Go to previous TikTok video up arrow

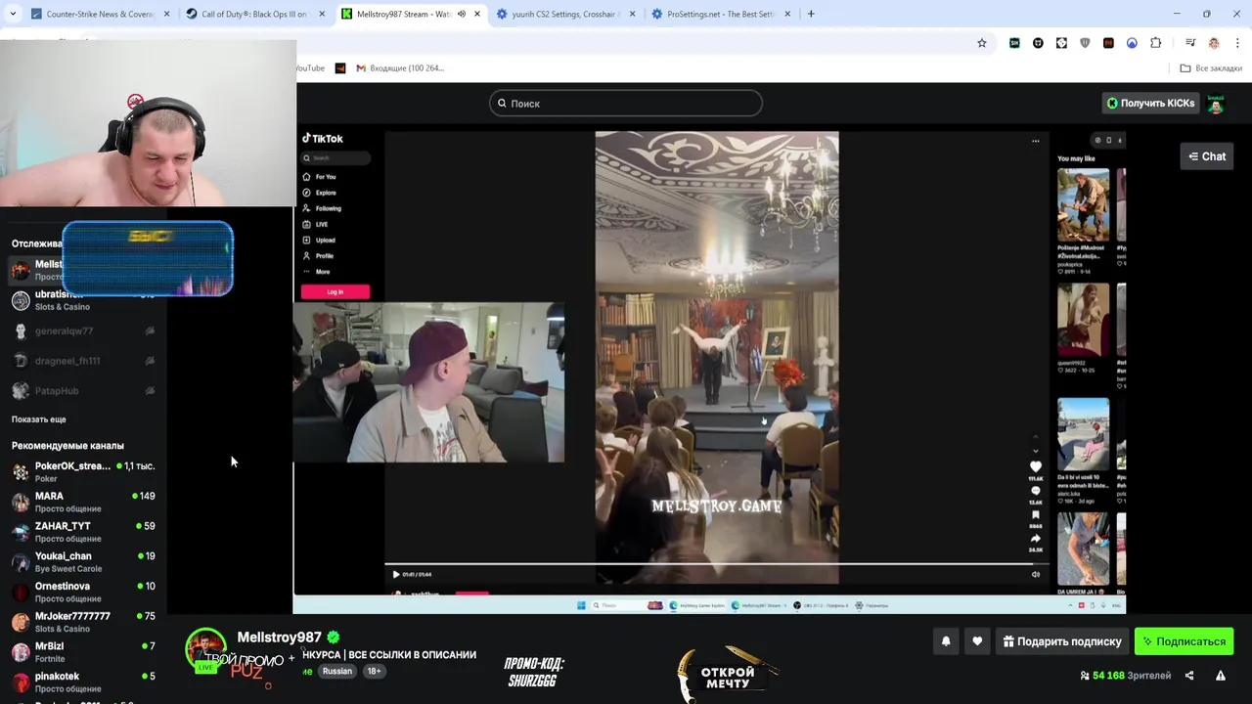pos(1036,437)
